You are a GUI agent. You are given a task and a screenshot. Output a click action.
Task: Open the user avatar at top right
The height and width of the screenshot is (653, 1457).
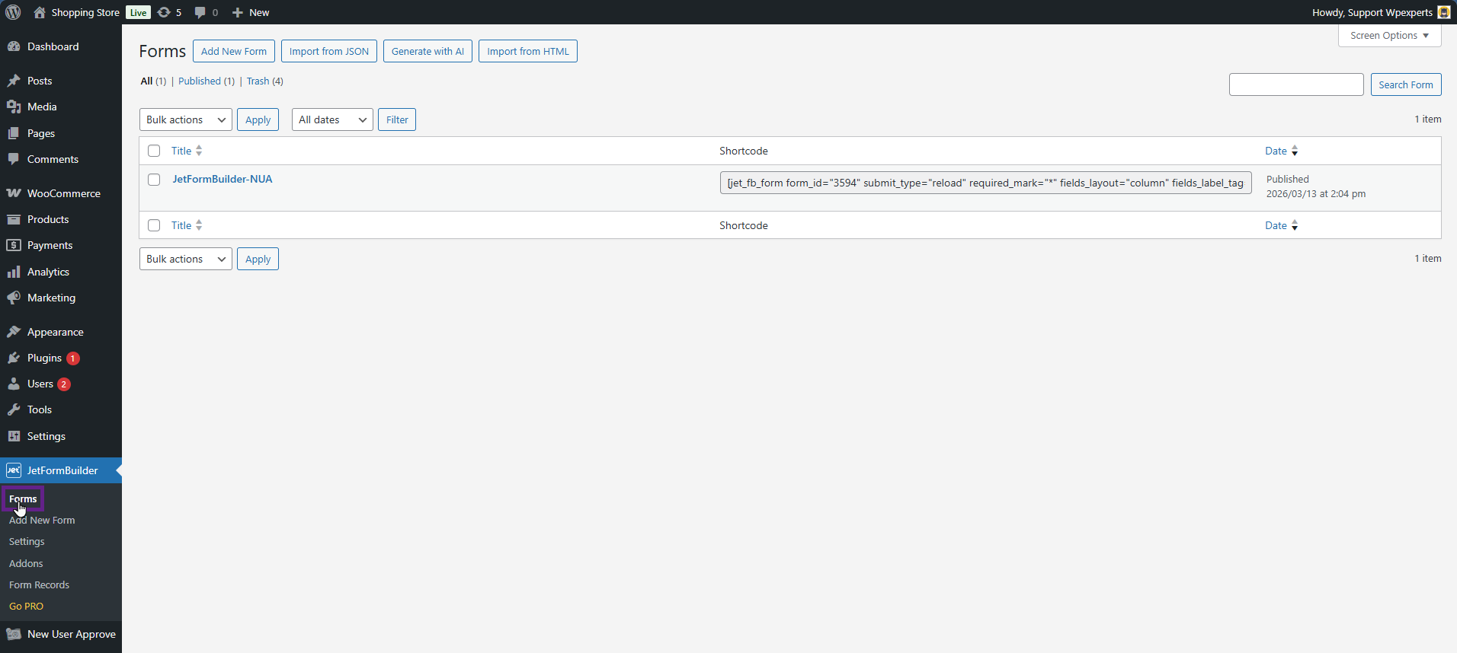(x=1443, y=12)
